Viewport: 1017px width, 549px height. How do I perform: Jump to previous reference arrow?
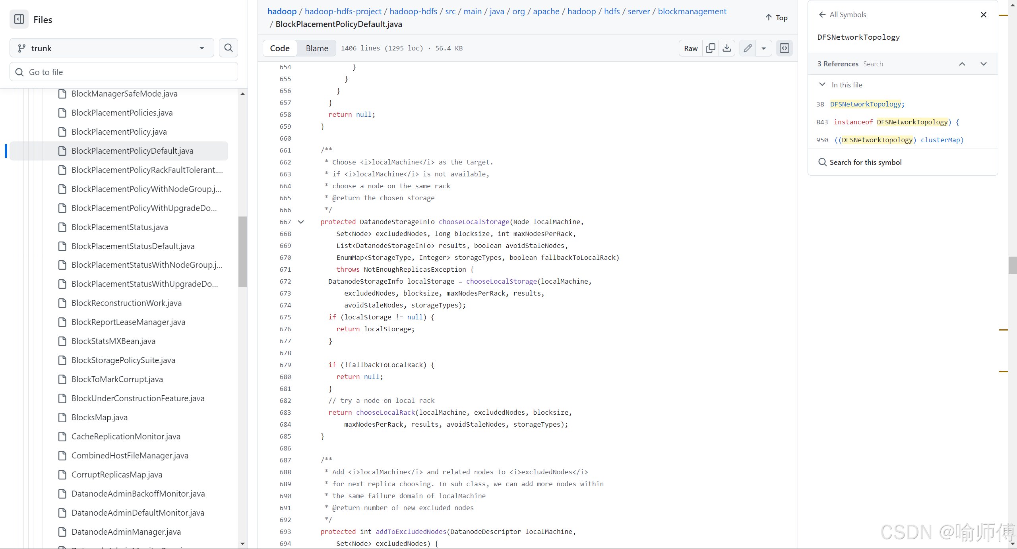(x=962, y=64)
